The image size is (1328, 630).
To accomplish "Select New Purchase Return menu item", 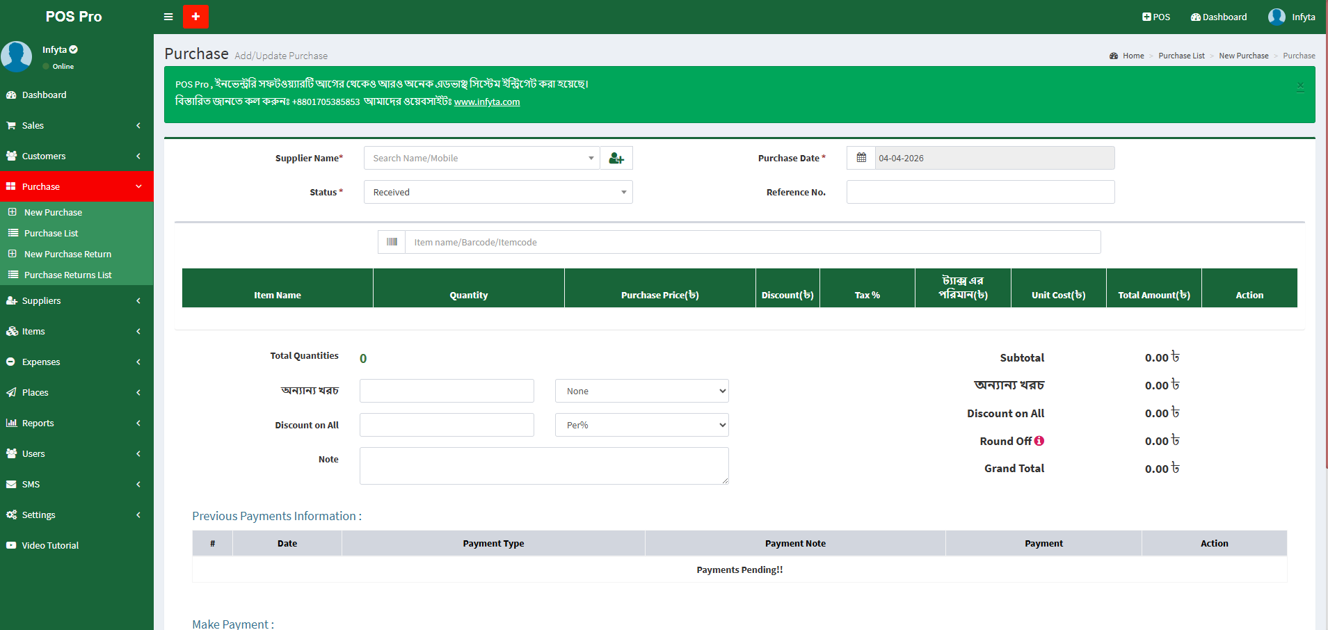I will click(x=67, y=255).
